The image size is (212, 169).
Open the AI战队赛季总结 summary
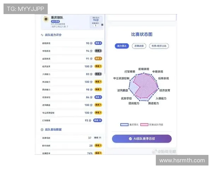[x=142, y=139]
